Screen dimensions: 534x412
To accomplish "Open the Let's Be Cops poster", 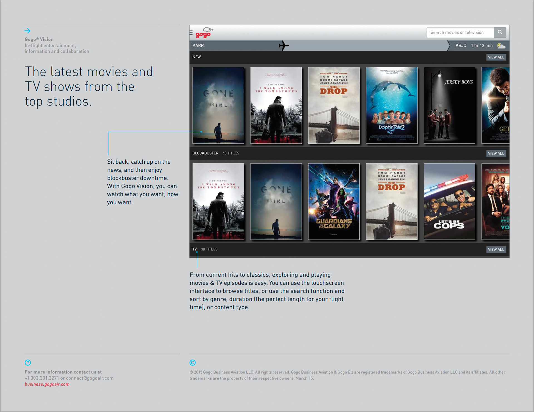I will click(x=450, y=201).
